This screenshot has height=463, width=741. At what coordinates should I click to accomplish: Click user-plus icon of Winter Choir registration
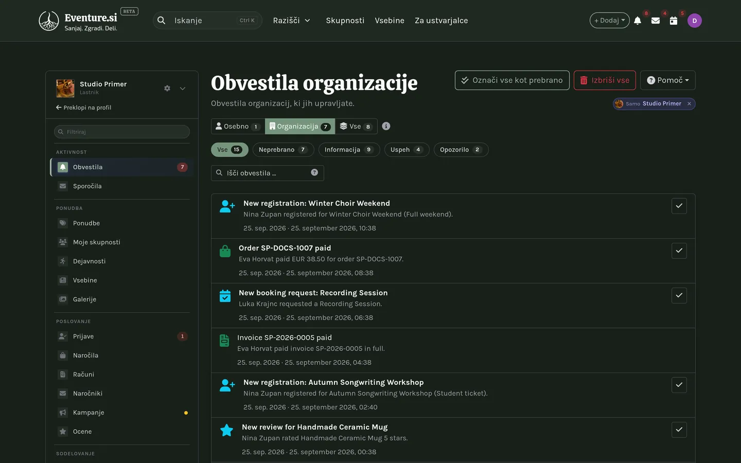click(227, 206)
